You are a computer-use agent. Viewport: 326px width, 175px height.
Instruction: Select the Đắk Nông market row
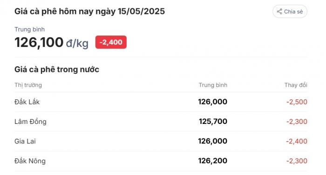[x=161, y=161]
